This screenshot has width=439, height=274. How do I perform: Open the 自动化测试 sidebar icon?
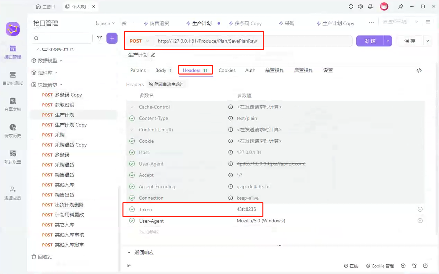[x=13, y=78]
